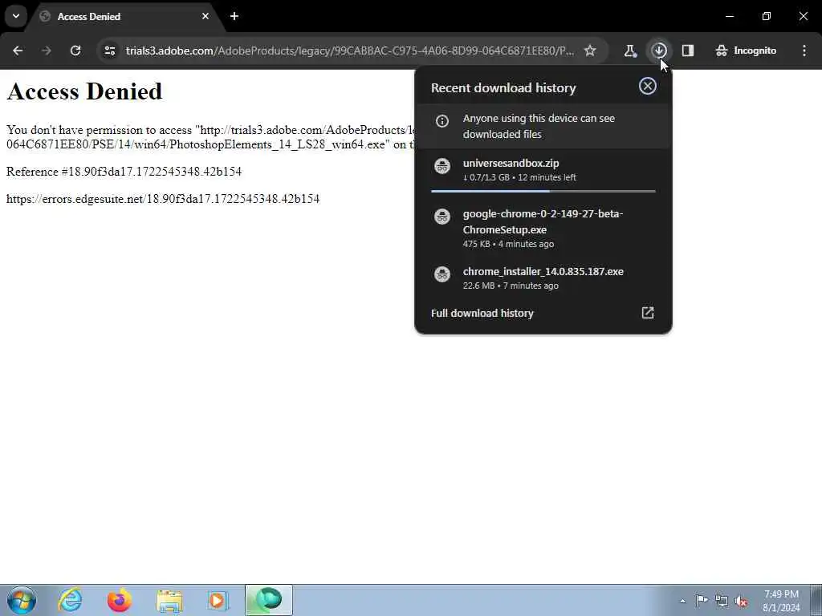The width and height of the screenshot is (822, 616).
Task: Click the universesandbox.zip download progress bar
Action: (543, 191)
